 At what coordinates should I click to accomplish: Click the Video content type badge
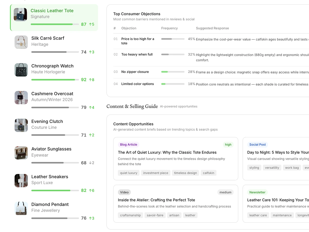tap(124, 192)
